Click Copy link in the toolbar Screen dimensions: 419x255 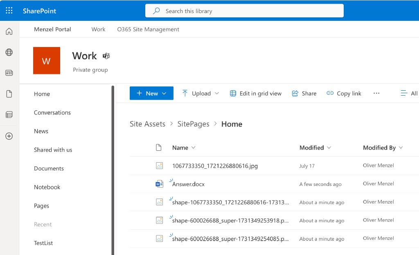[x=344, y=93]
